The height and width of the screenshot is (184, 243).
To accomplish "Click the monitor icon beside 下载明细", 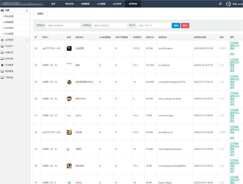I will (2, 77).
